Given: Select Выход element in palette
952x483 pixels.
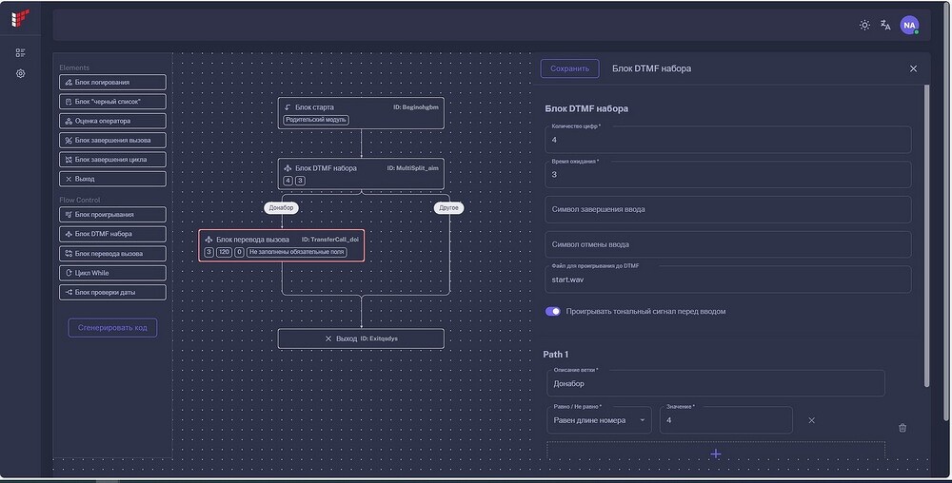Looking at the screenshot, I should click(113, 179).
